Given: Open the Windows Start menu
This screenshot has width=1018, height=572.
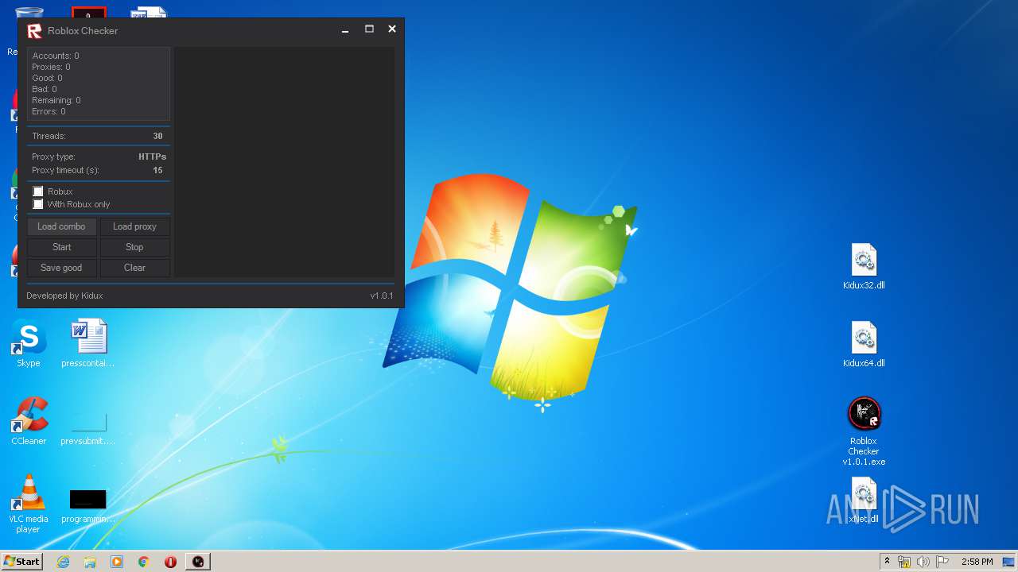Looking at the screenshot, I should pos(21,561).
